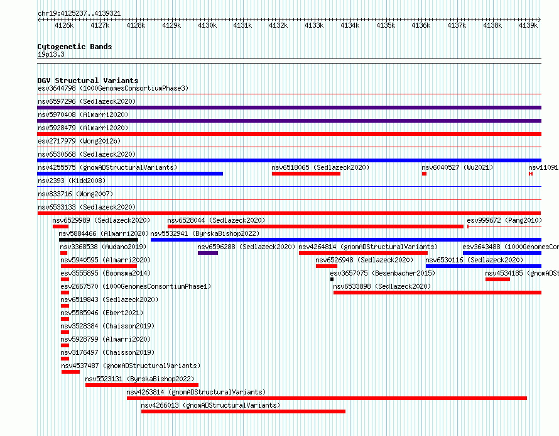Screen dimensions: 559x436
Task: Click the DGV Structural Variants track title
Action: [88, 81]
